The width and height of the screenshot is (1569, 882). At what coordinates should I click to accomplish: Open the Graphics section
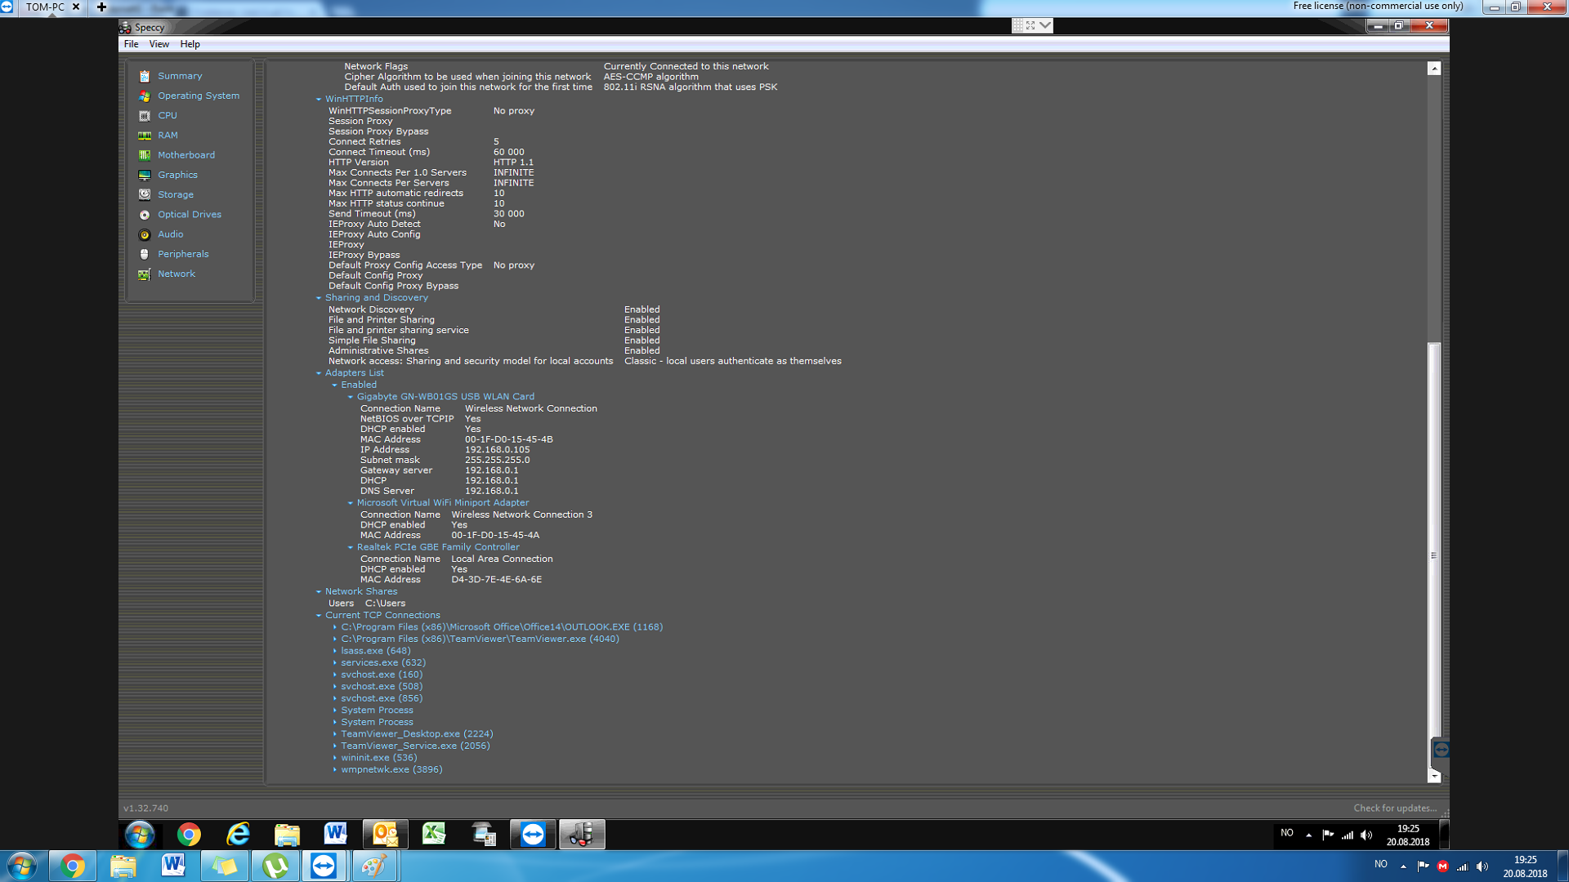177,175
